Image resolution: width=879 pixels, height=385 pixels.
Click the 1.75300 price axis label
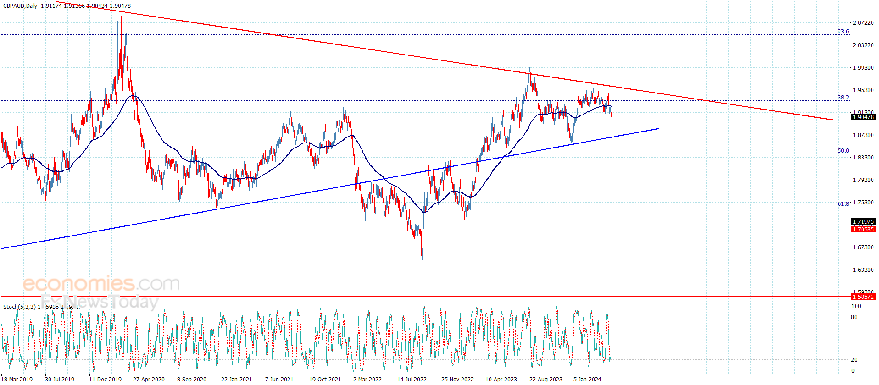click(x=863, y=203)
